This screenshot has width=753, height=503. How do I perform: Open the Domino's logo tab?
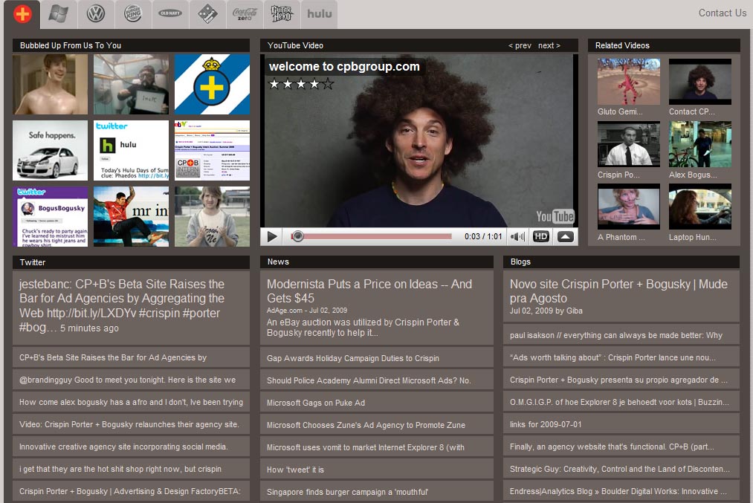tap(207, 14)
